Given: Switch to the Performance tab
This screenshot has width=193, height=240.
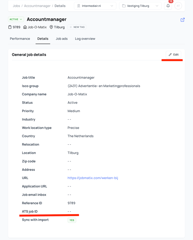Looking at the screenshot, I should 20,39.
